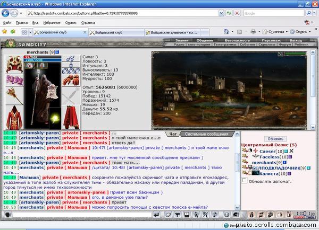
Task: Click the crossed-swords icon next to Caeser[10]
Action: [x=291, y=151]
